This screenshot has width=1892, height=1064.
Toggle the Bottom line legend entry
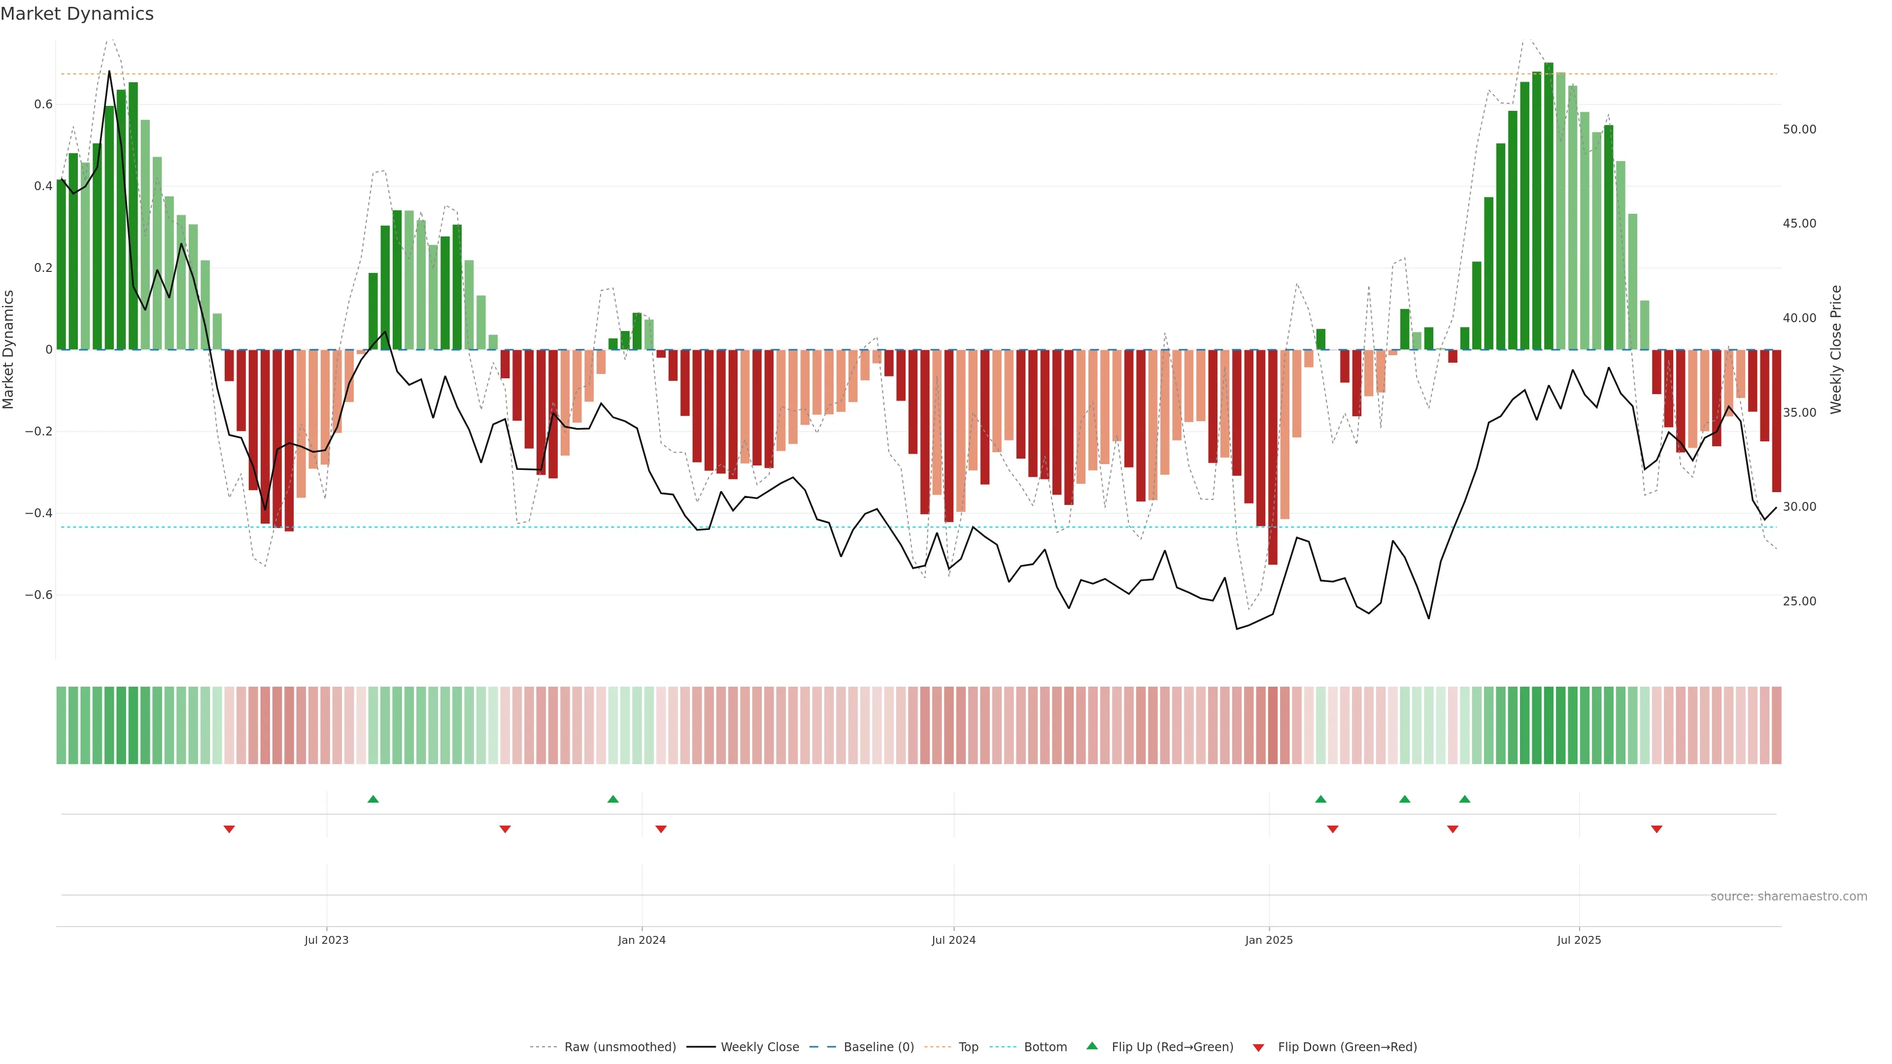[1045, 1047]
